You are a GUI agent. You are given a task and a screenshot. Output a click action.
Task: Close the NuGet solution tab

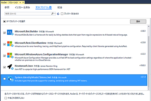pos(23,2)
